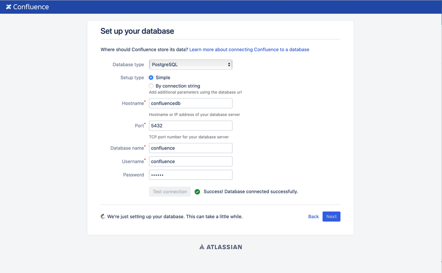Click into the Port field showing 5432
This screenshot has height=273, width=442.
tap(191, 126)
